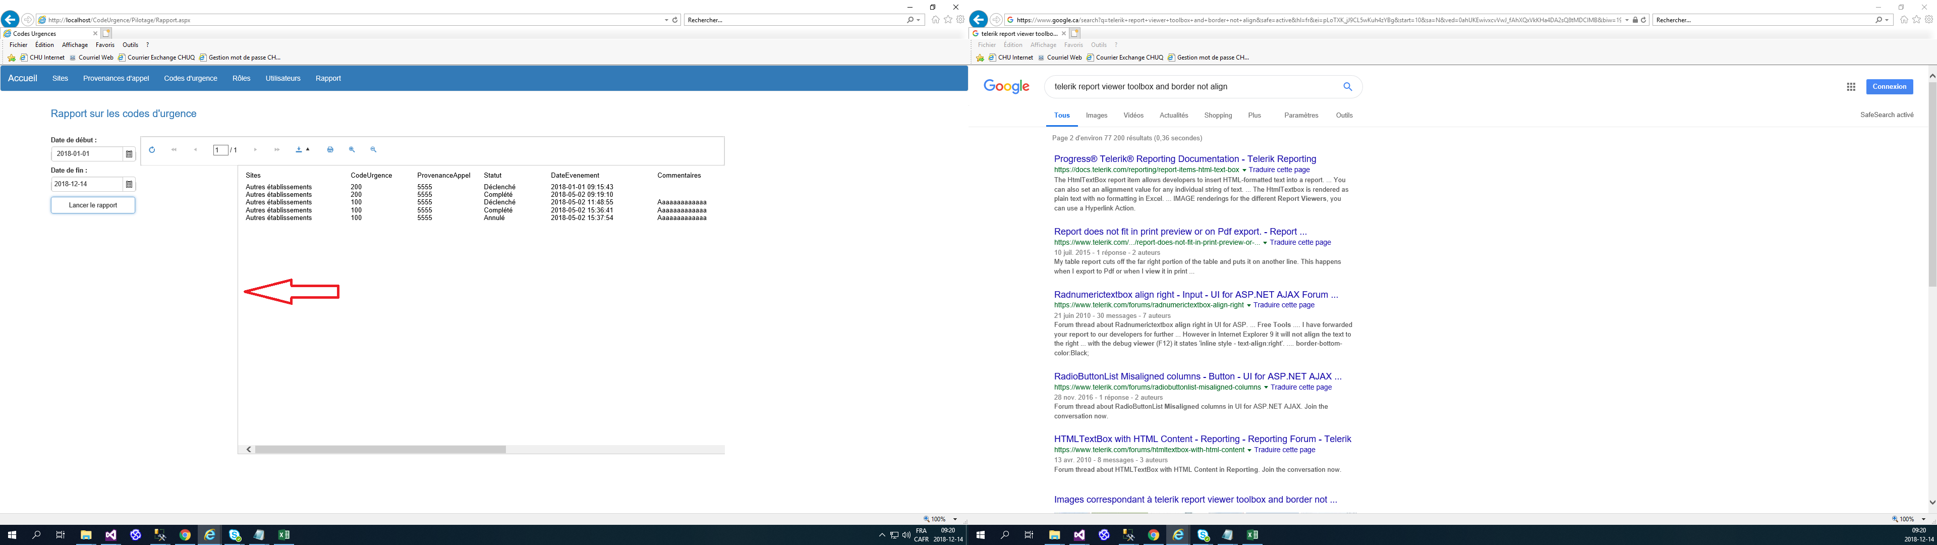Refresh the report in viewer toolbar
1937x545 pixels.
(x=152, y=150)
